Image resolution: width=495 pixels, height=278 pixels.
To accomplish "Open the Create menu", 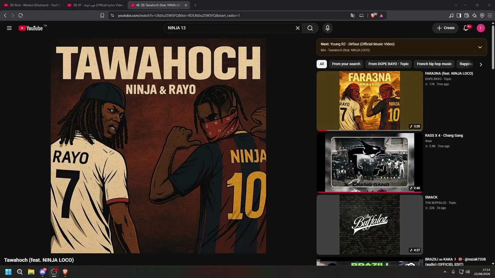I will click(445, 28).
